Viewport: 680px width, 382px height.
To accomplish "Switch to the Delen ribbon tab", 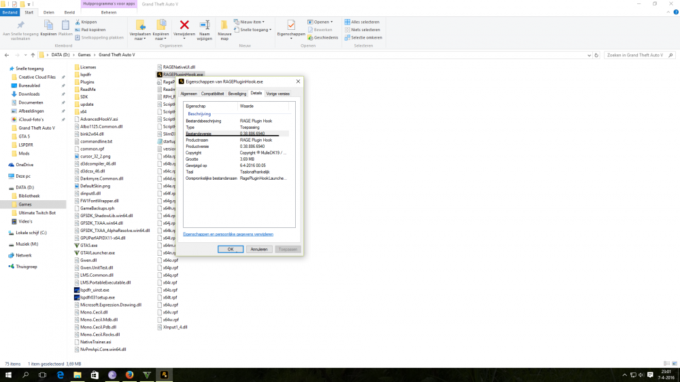I will pos(48,12).
